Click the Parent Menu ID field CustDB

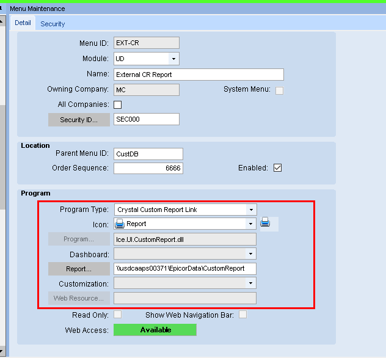coord(148,154)
